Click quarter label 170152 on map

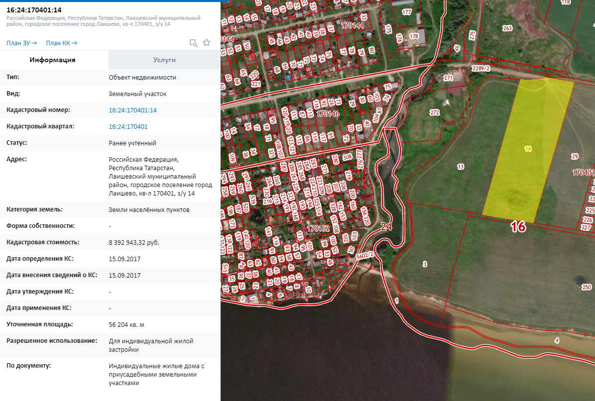[319, 229]
